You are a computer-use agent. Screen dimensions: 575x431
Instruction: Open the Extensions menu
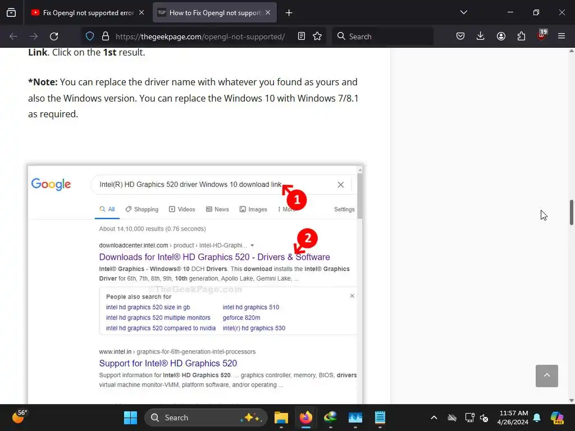521,36
